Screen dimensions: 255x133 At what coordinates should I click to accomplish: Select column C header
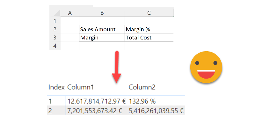point(149,13)
